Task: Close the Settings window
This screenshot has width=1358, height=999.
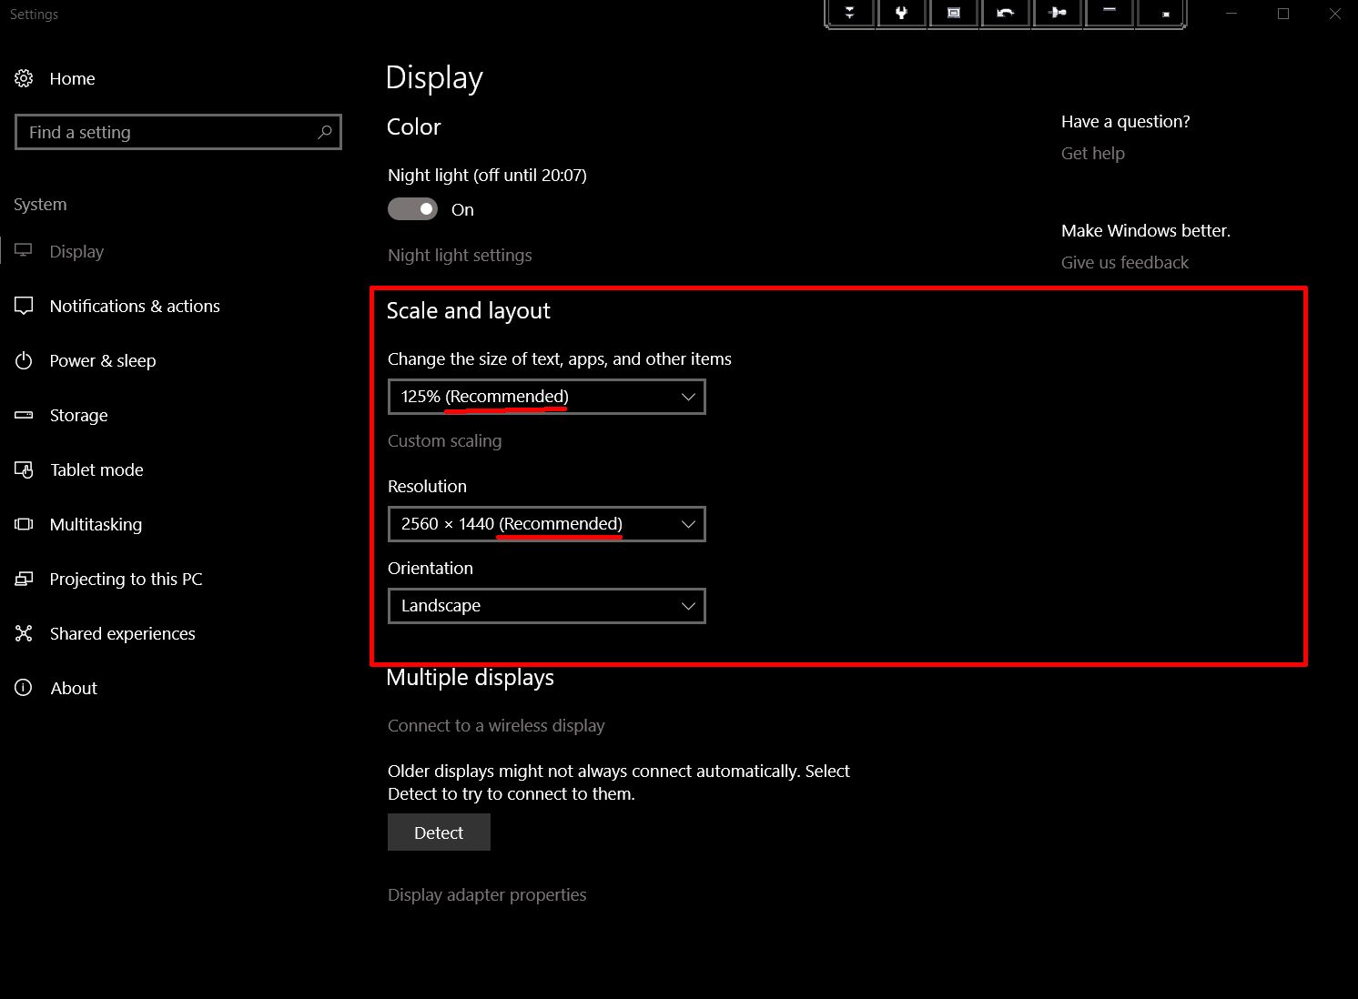Action: [1334, 14]
